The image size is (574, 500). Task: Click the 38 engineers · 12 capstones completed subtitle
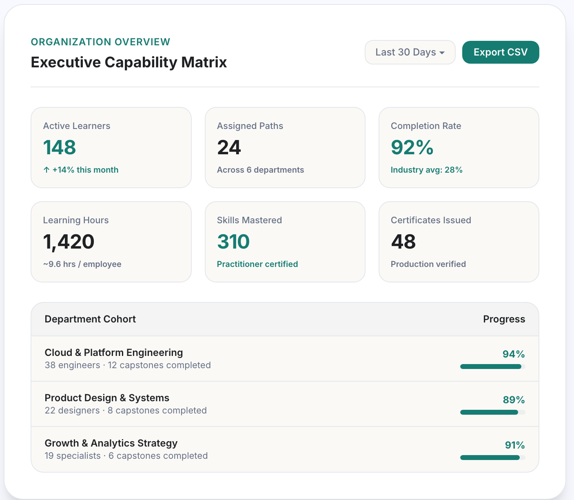128,365
